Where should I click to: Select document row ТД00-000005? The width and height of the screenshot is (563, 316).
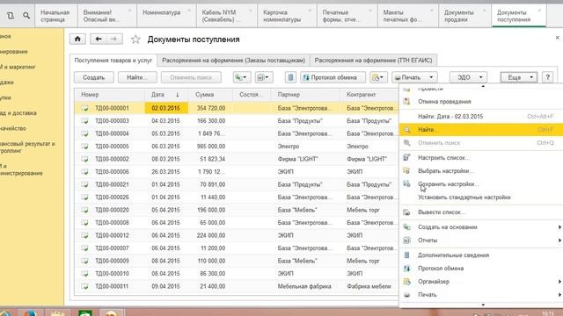(237, 147)
